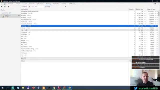Expand the selected (string) row
160x90 pixels.
point(22,26)
